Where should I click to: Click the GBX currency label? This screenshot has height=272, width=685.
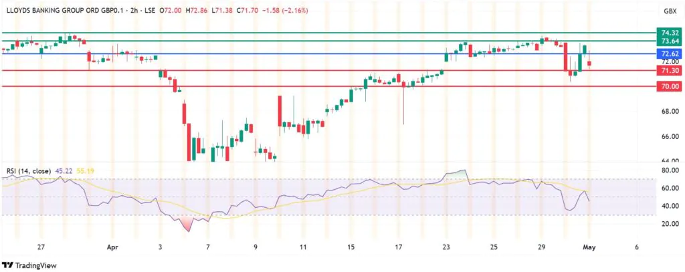(669, 11)
